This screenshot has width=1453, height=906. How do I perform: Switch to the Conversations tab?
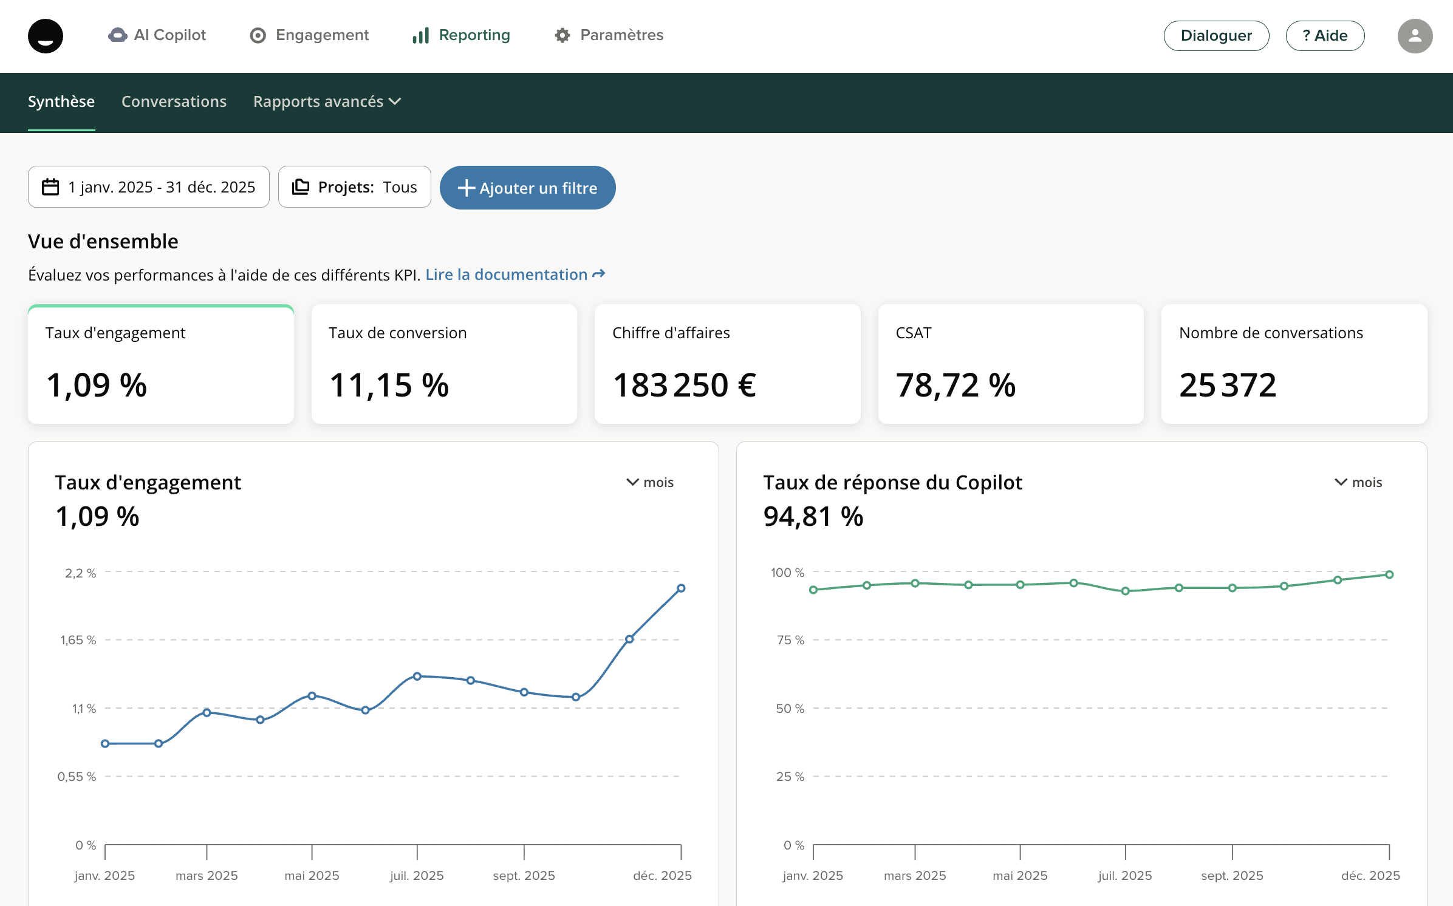(x=174, y=101)
